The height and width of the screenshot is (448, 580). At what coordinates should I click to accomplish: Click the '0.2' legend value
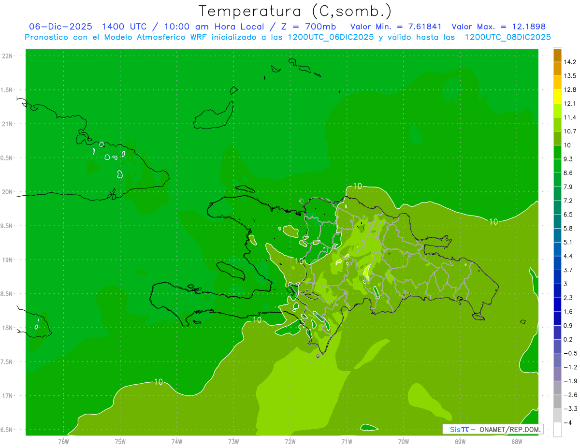pos(568,339)
